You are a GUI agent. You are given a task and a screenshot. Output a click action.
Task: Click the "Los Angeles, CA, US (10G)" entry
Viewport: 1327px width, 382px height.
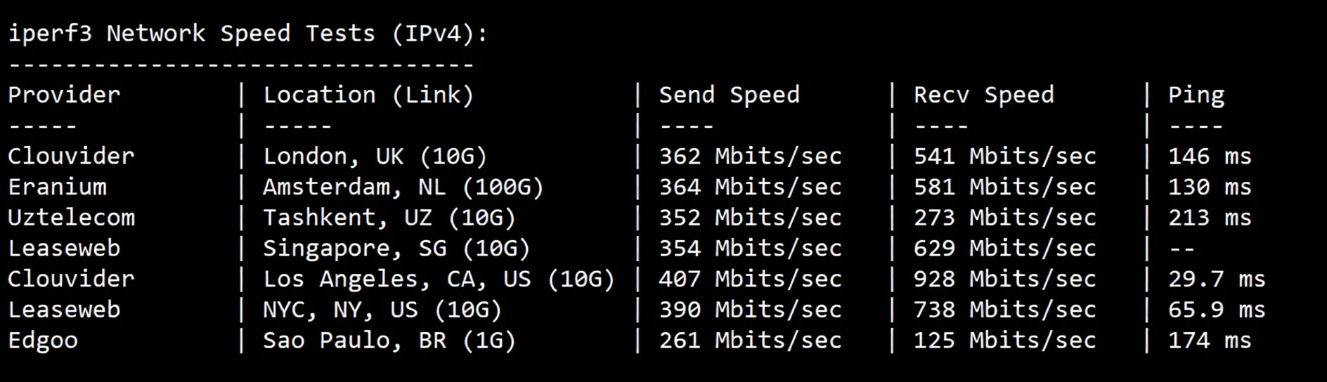point(439,279)
